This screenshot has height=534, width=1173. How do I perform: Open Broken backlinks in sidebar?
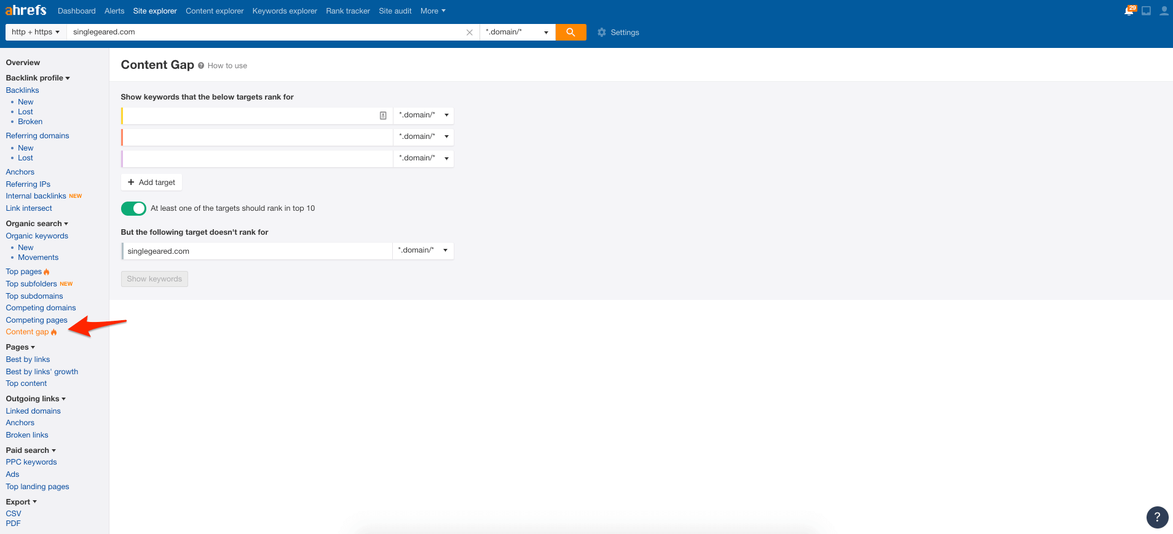click(30, 122)
